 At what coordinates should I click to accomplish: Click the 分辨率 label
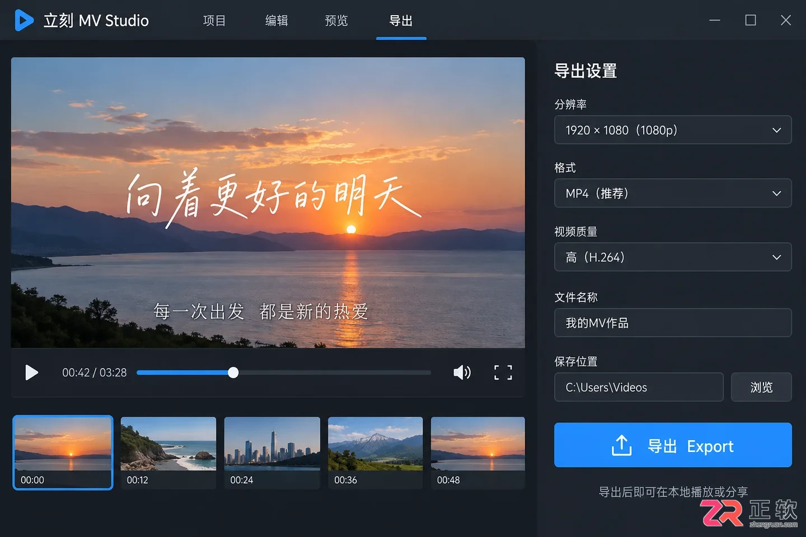click(x=570, y=104)
